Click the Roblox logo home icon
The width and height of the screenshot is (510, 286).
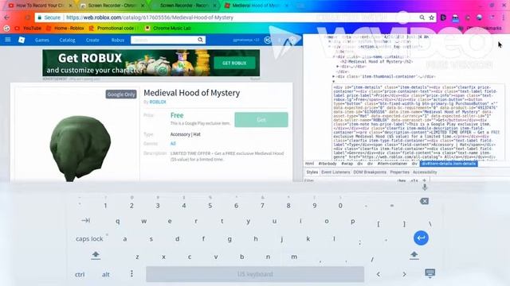point(22,40)
